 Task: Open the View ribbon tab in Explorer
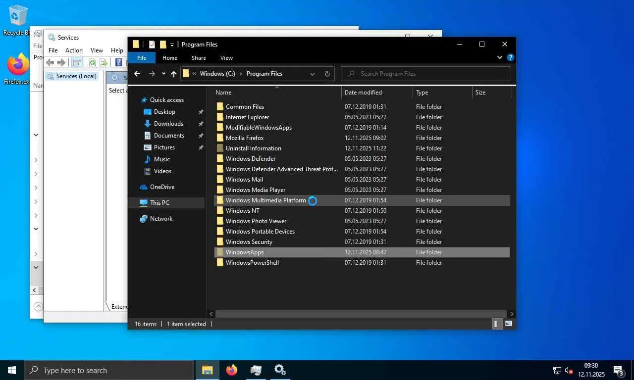click(226, 58)
